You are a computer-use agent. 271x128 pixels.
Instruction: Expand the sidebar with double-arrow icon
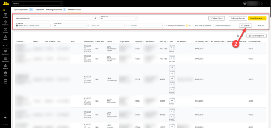[x=6, y=118]
